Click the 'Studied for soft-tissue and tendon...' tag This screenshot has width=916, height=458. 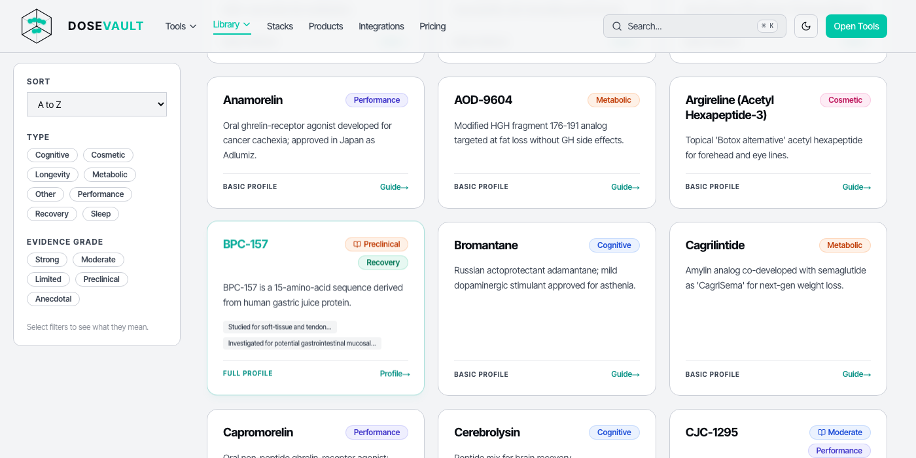pos(280,326)
